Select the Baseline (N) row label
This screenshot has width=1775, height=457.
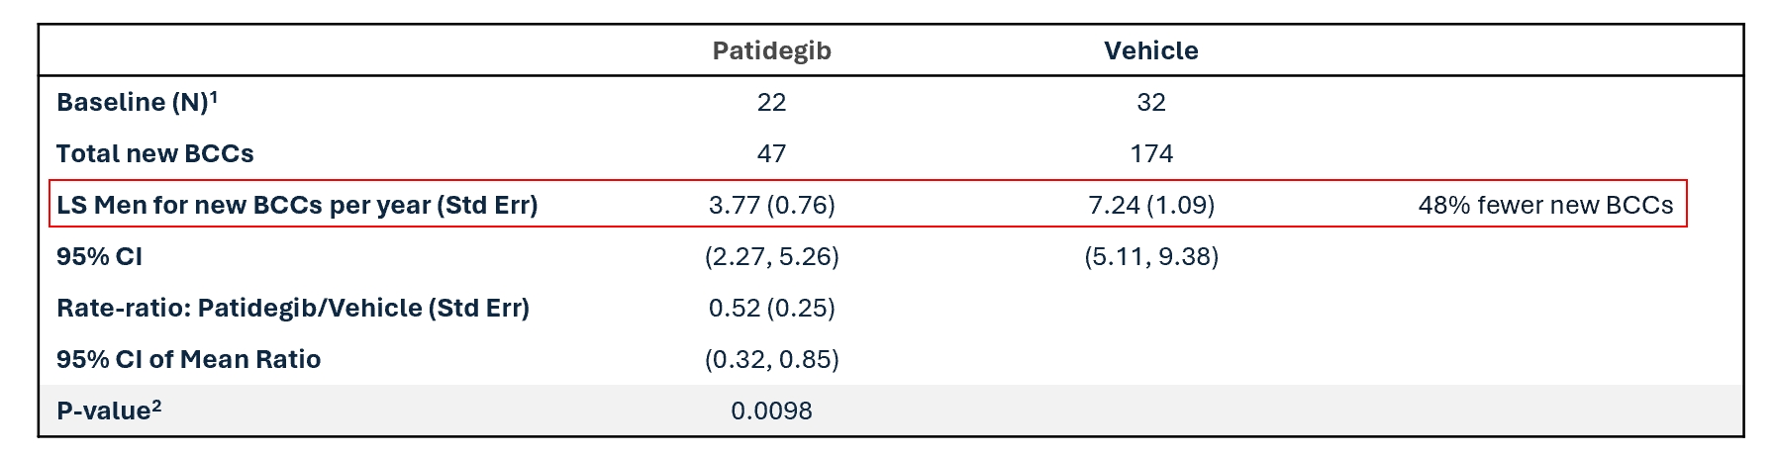(x=137, y=102)
